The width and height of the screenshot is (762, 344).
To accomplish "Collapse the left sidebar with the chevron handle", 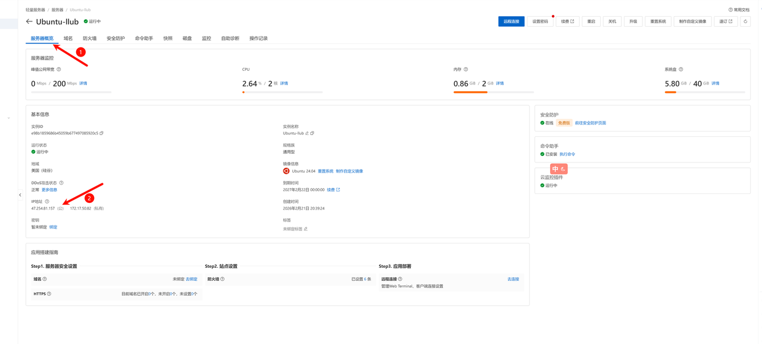I will (20, 195).
